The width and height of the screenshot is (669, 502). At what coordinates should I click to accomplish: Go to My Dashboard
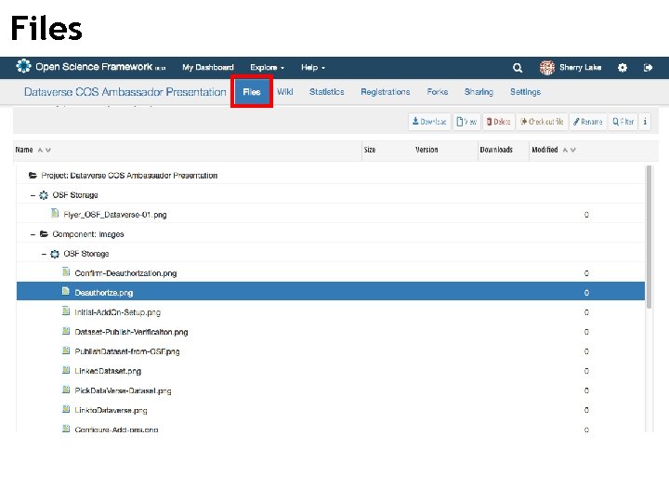(x=208, y=68)
